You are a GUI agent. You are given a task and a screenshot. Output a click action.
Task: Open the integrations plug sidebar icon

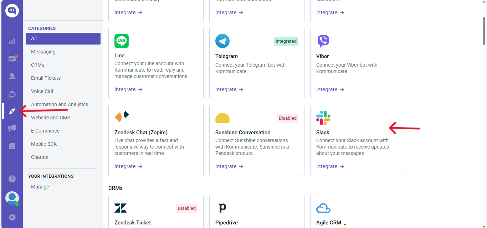(12, 111)
